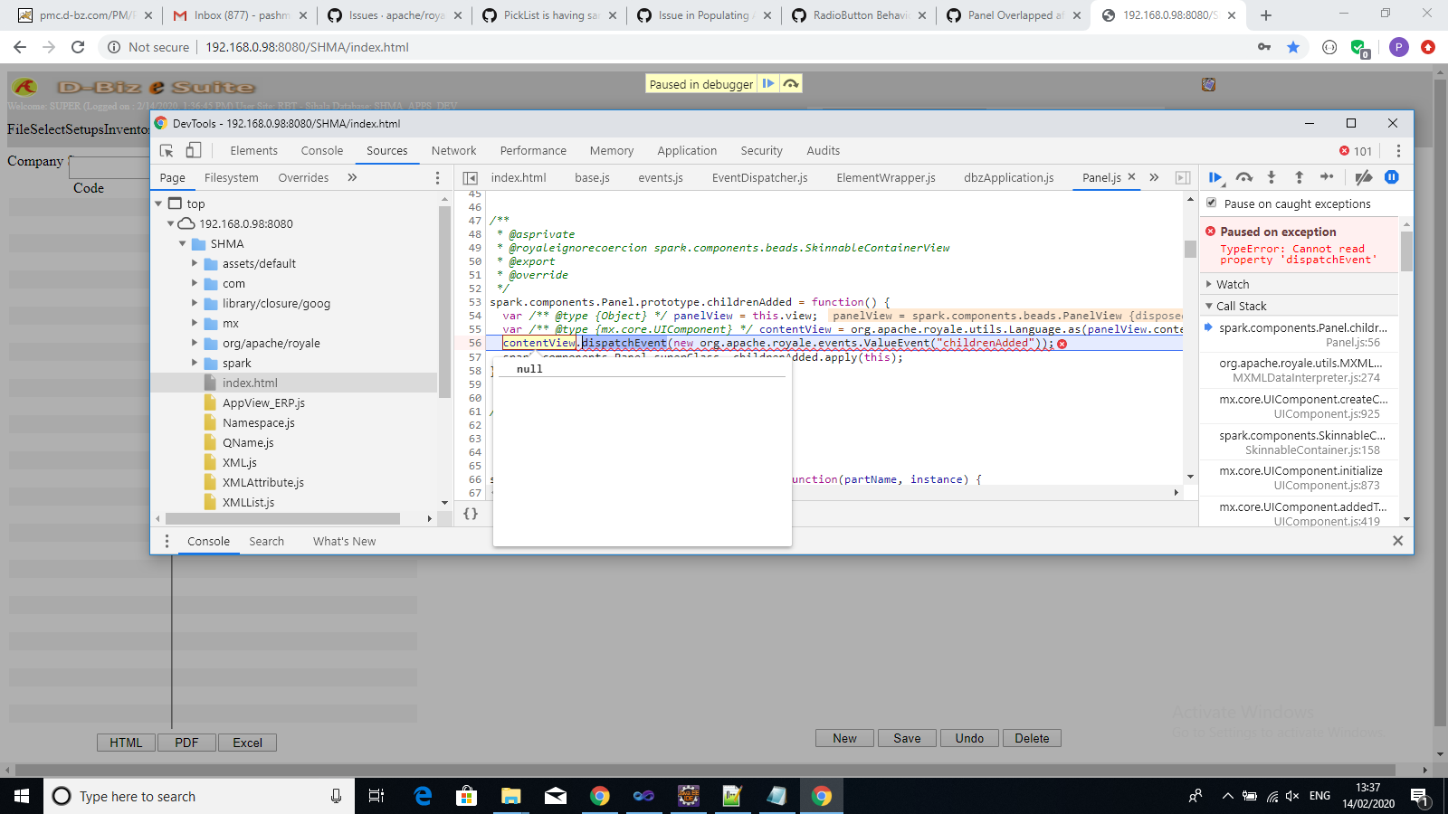Resume script execution in the debugger
1448x814 pixels.
click(x=1215, y=178)
